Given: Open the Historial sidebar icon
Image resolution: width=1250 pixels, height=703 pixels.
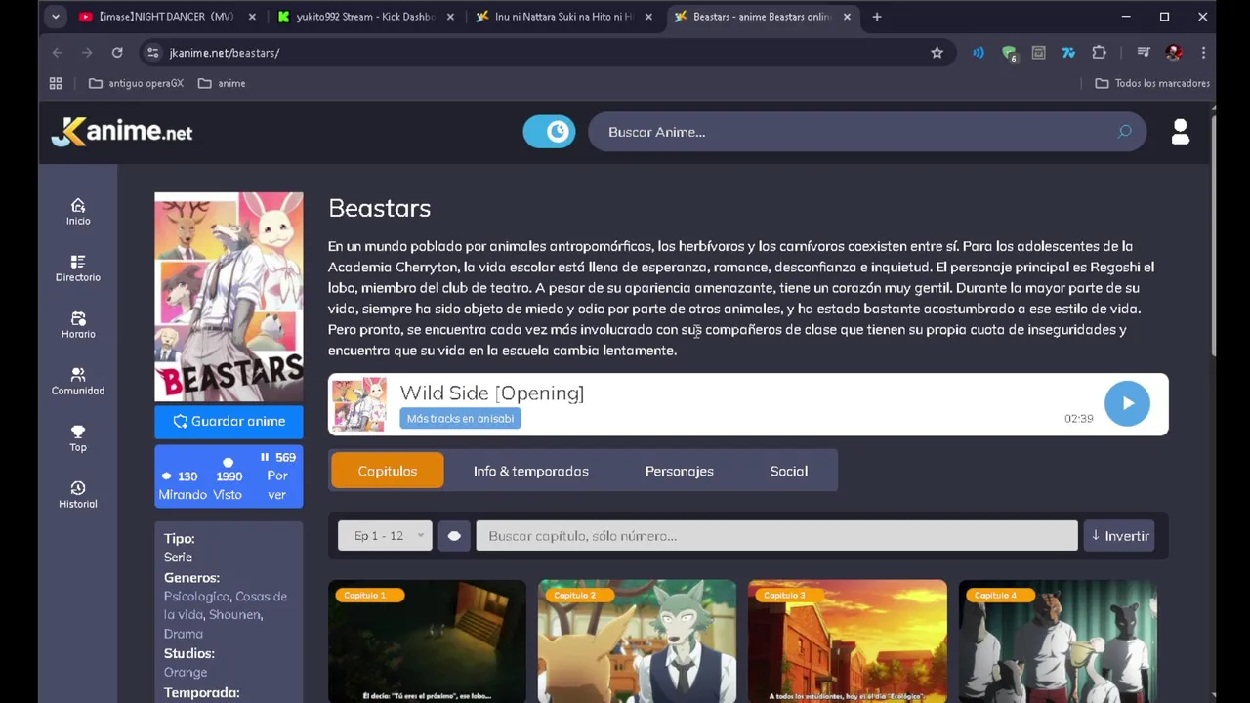Looking at the screenshot, I should click(x=78, y=494).
